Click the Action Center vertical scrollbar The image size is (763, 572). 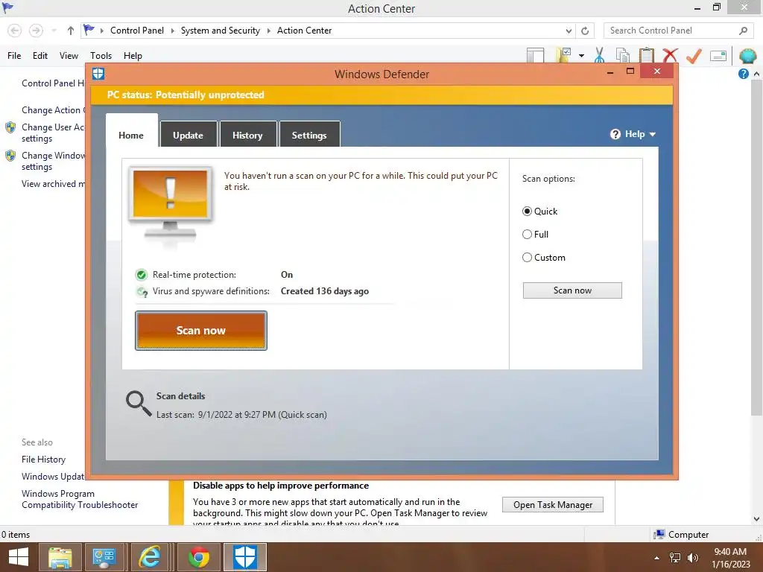coord(757,248)
